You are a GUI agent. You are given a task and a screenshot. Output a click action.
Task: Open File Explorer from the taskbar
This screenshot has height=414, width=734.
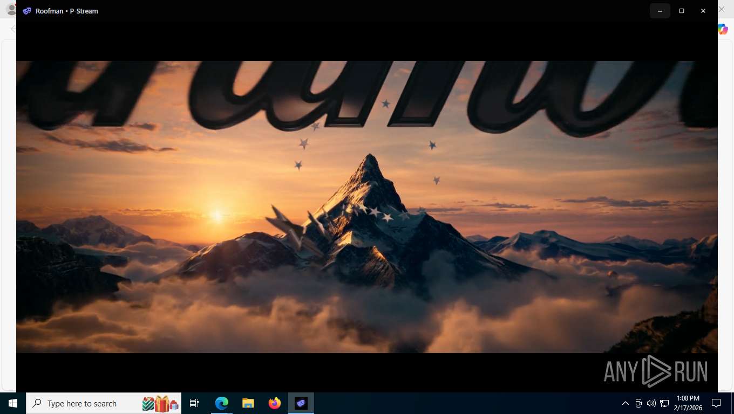click(x=248, y=403)
